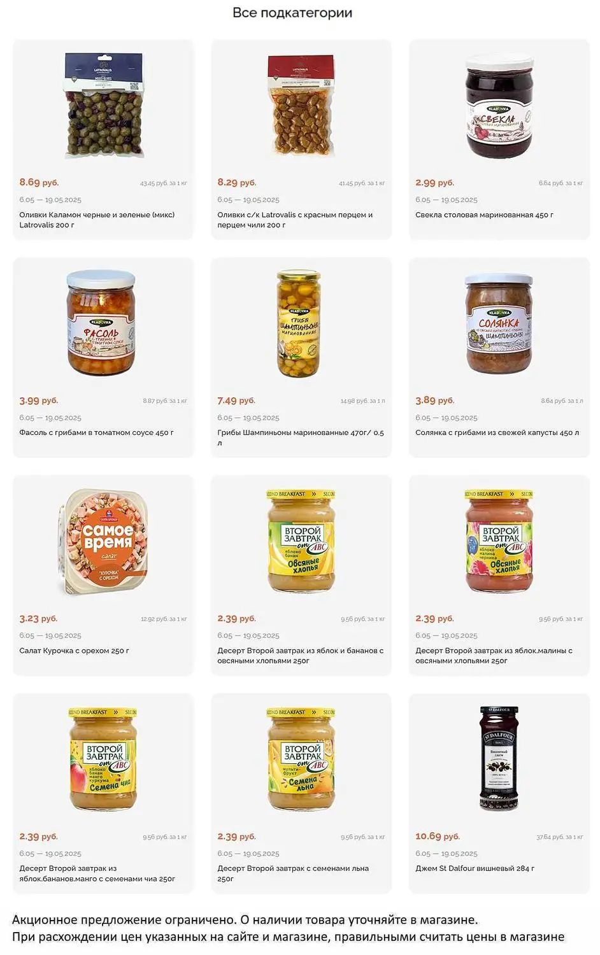The height and width of the screenshot is (955, 600).
Task: Click the Latrovalis olives with red pepper image
Action: (301, 106)
